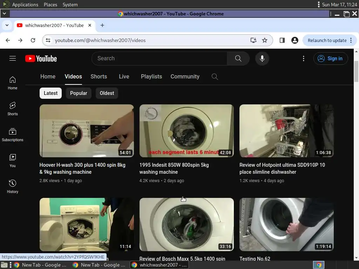This screenshot has width=359, height=269.
Task: Go to Home in the sidebar
Action: pyautogui.click(x=13, y=83)
